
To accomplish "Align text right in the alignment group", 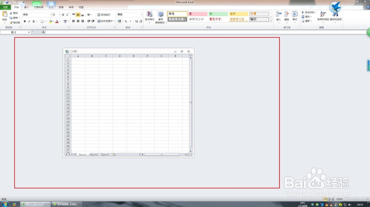I will coord(83,21).
